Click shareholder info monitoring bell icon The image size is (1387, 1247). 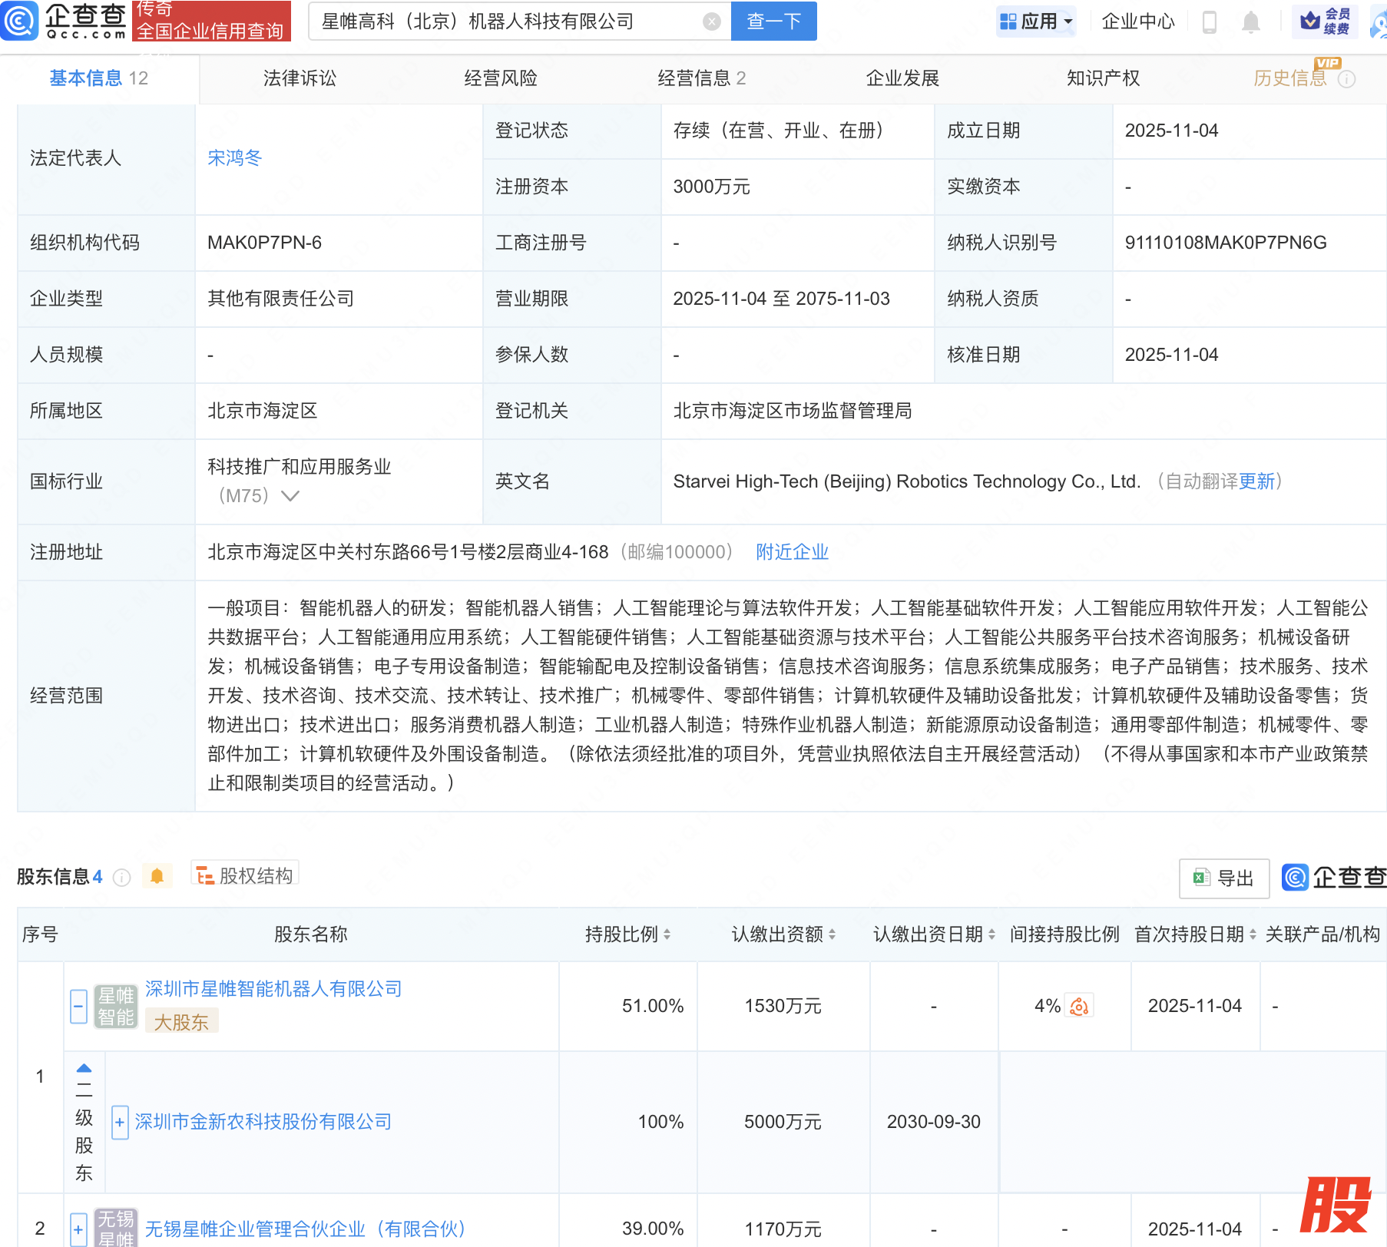157,876
